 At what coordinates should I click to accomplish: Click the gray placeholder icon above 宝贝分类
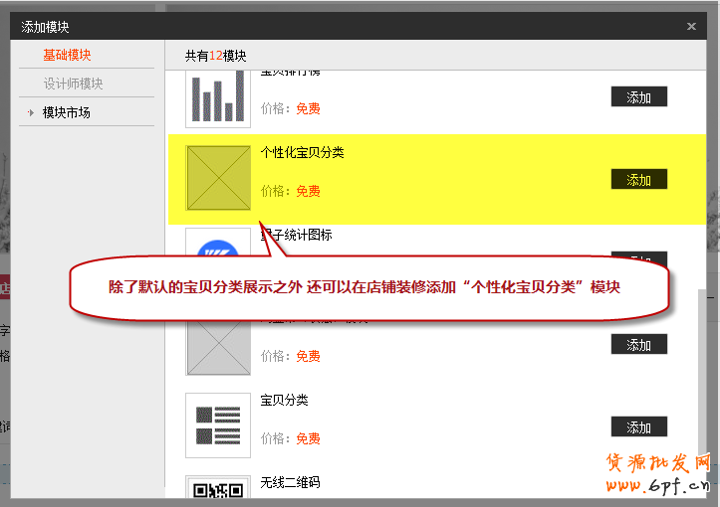(x=218, y=345)
